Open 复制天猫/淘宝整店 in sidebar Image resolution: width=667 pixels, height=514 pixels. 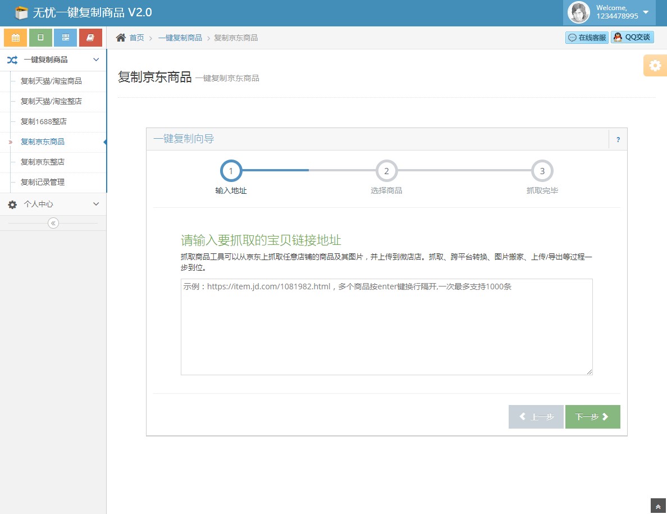coord(51,101)
